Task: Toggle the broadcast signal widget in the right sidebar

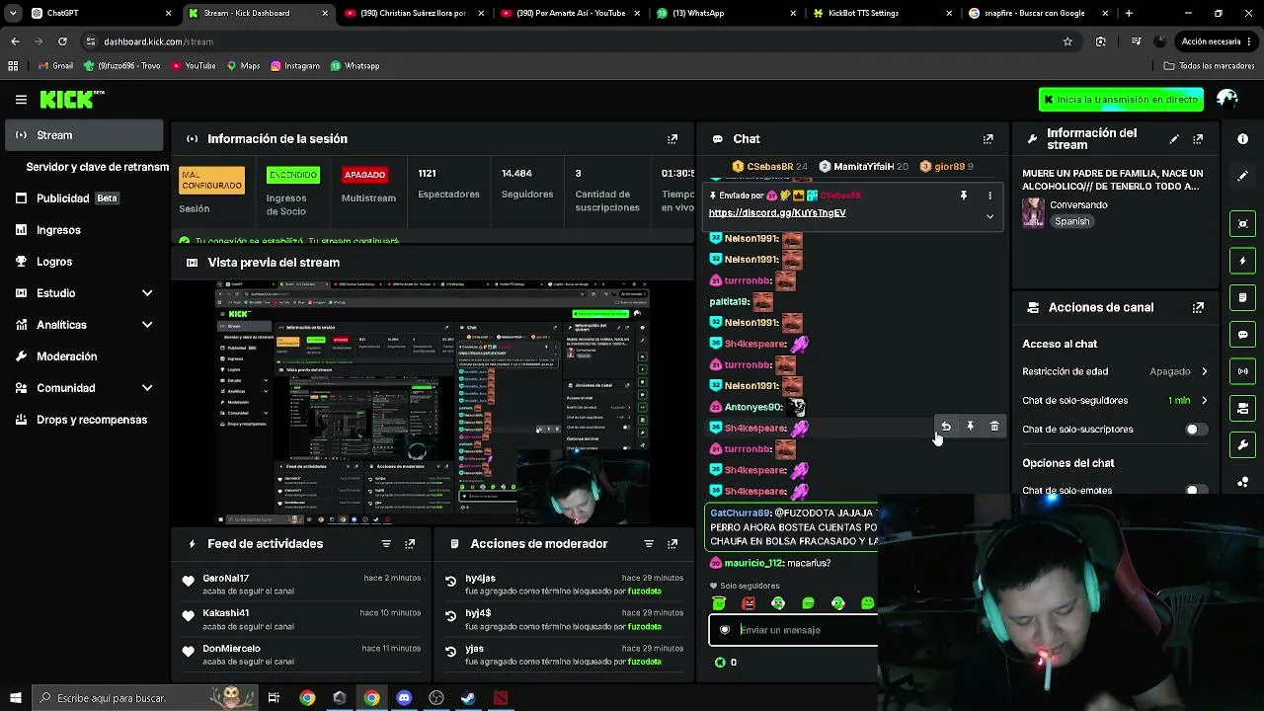Action: tap(1243, 371)
